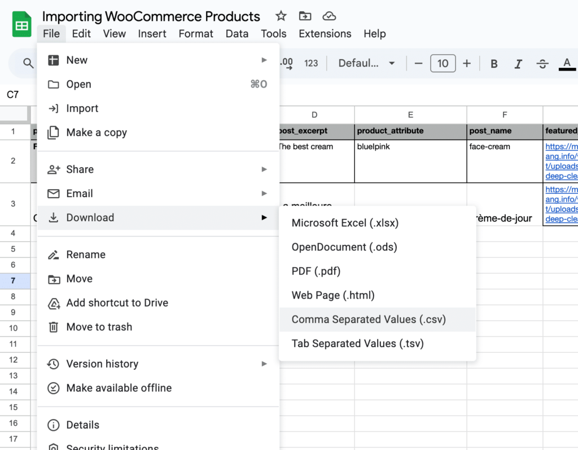Viewport: 578px width, 450px height.
Task: Expand the Version history submenu
Action: click(x=158, y=364)
